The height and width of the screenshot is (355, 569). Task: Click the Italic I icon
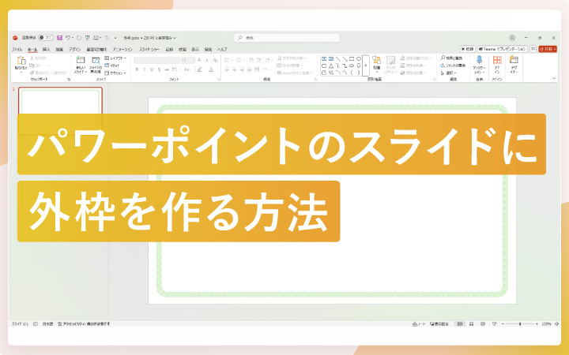144,69
